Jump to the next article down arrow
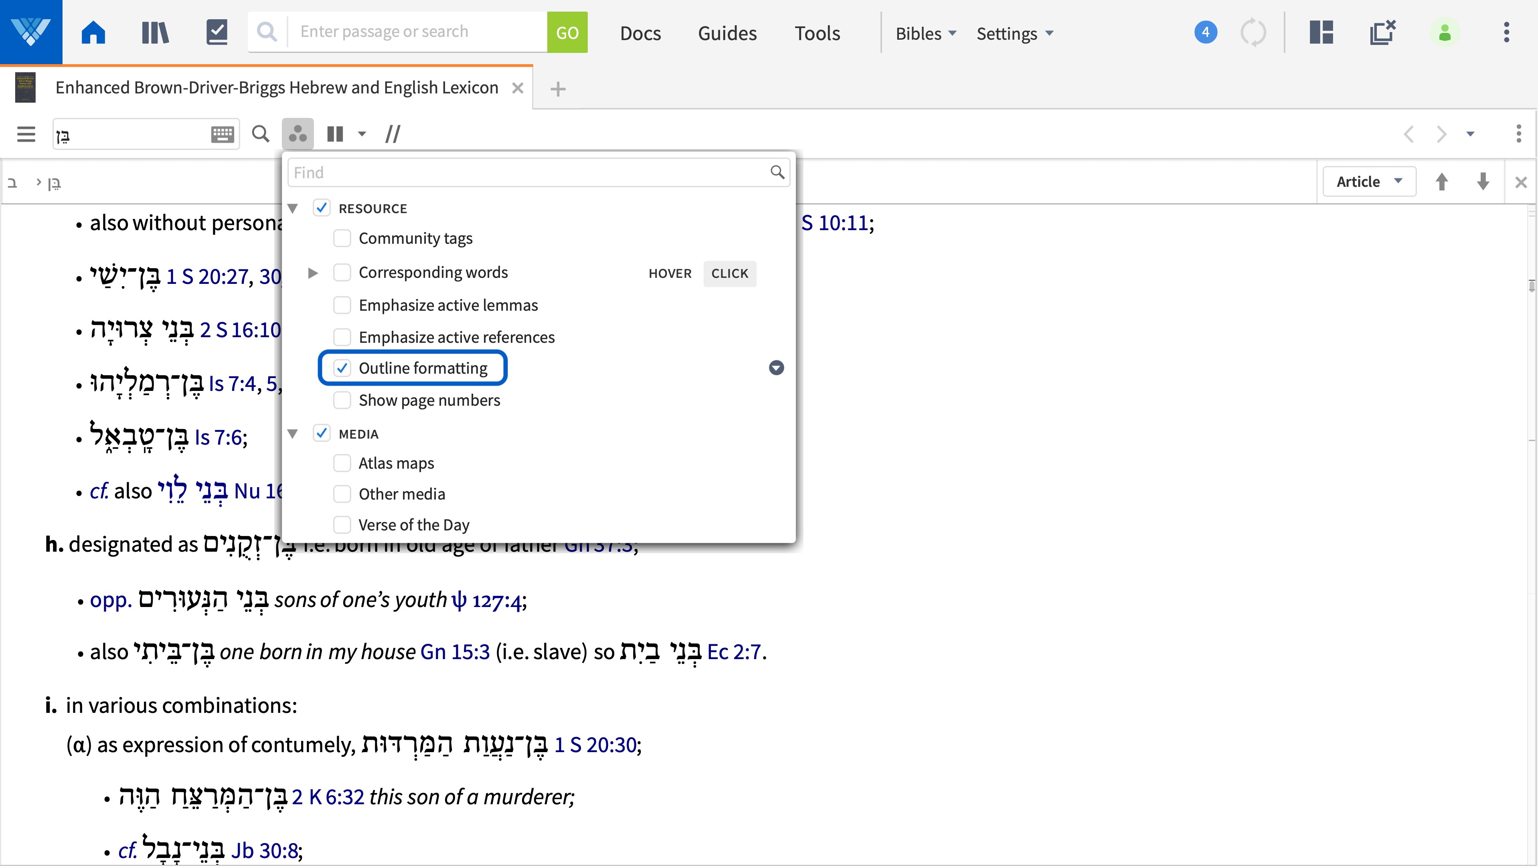The width and height of the screenshot is (1538, 866). [1483, 182]
